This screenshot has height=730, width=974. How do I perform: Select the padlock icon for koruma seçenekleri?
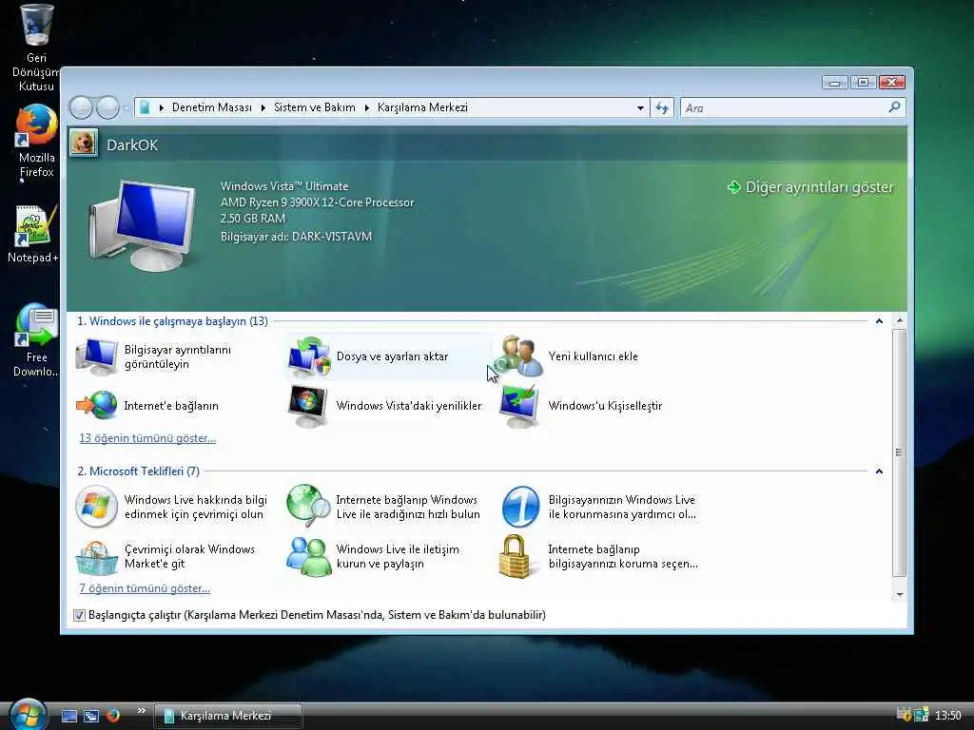(x=515, y=556)
